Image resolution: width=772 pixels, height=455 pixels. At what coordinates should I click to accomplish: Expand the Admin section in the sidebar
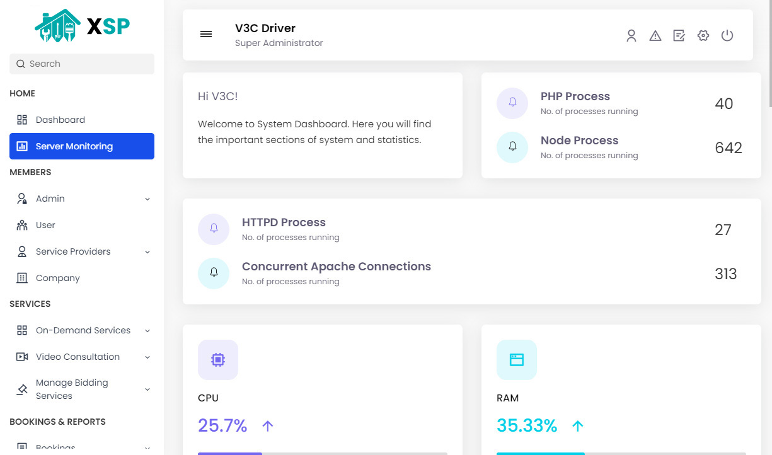(50, 198)
